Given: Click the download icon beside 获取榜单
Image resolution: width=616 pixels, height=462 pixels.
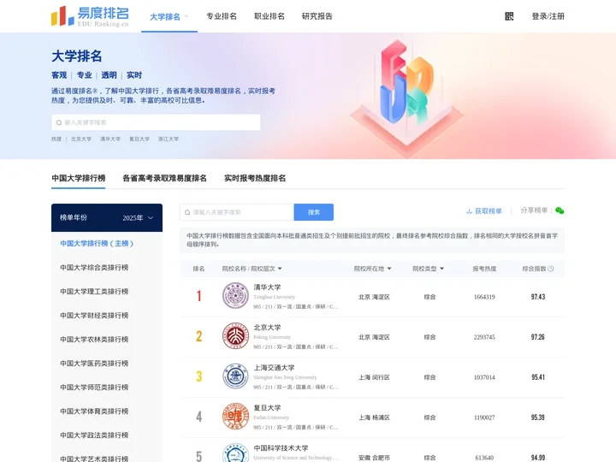Looking at the screenshot, I should coord(469,211).
